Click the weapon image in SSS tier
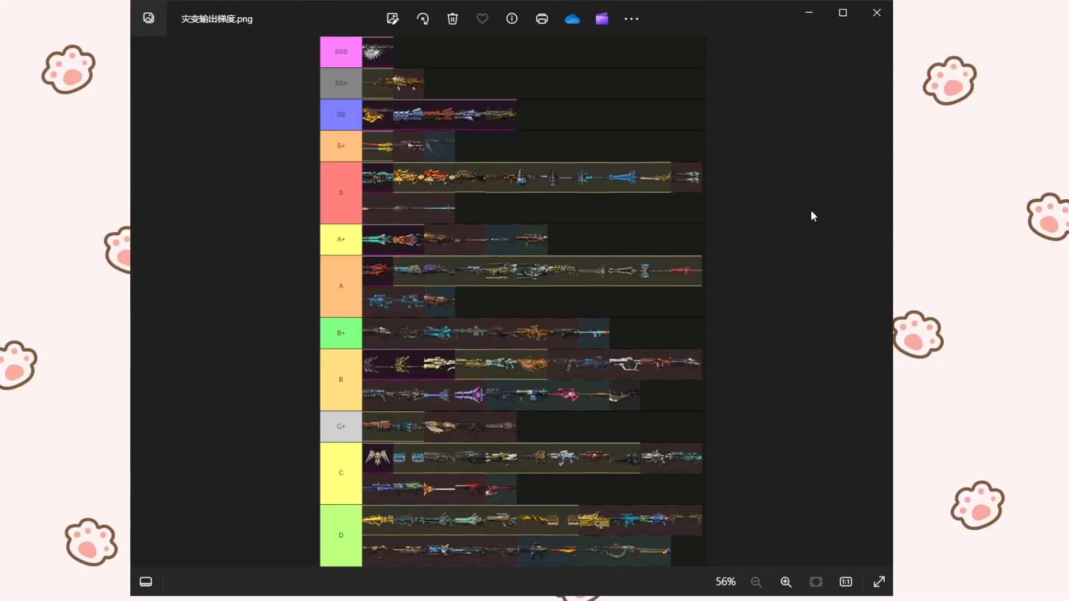The width and height of the screenshot is (1069, 601). (377, 52)
